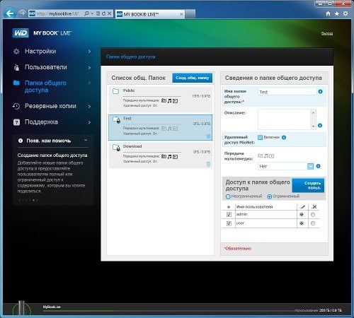The width and height of the screenshot is (354, 318).
Task: Click info icon next to share name field
Action: coord(320,92)
